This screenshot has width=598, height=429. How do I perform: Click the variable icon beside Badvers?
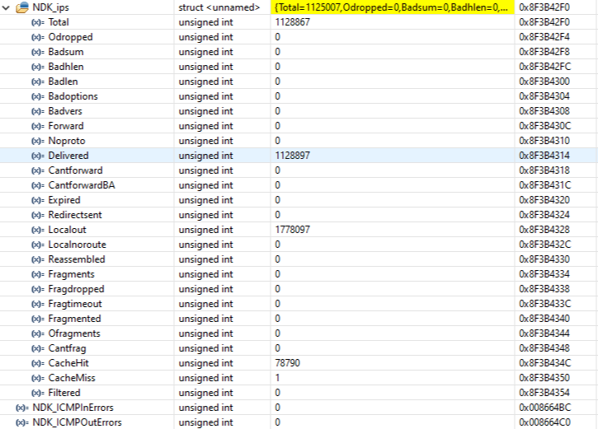click(x=38, y=111)
